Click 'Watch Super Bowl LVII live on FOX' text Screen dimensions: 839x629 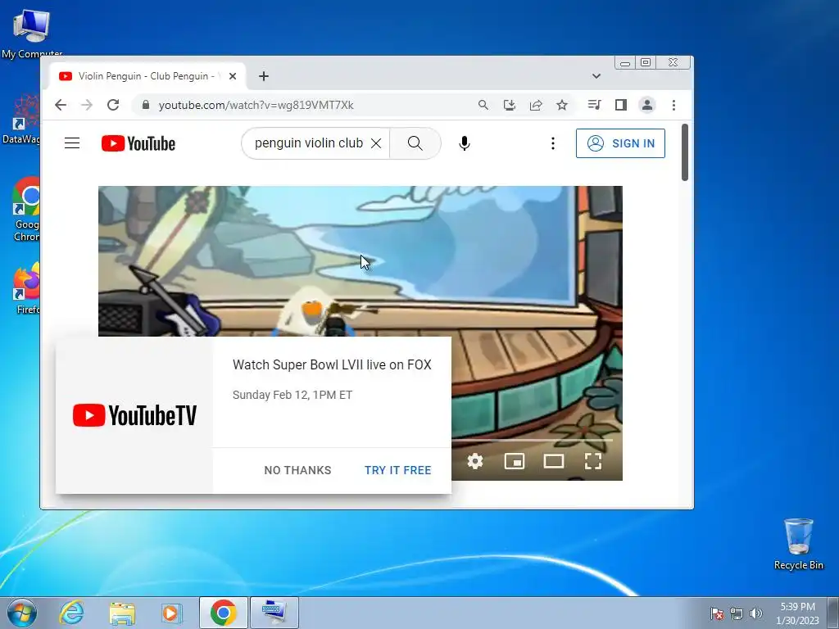point(332,364)
